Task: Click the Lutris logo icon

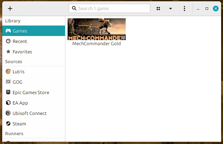Action: point(8,71)
